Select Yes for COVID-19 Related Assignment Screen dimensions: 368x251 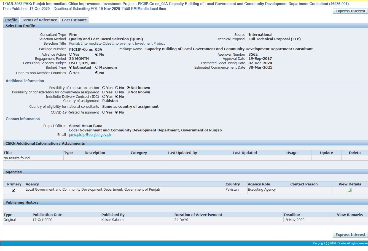(104, 112)
